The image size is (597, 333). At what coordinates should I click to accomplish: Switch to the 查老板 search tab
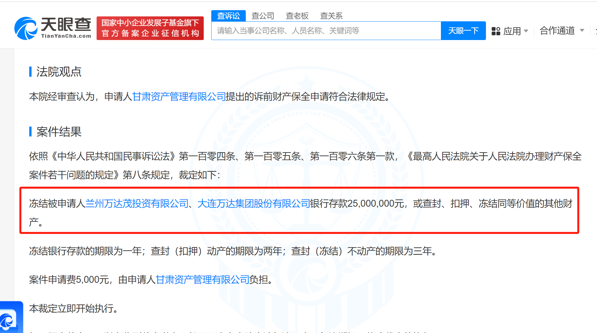point(297,16)
